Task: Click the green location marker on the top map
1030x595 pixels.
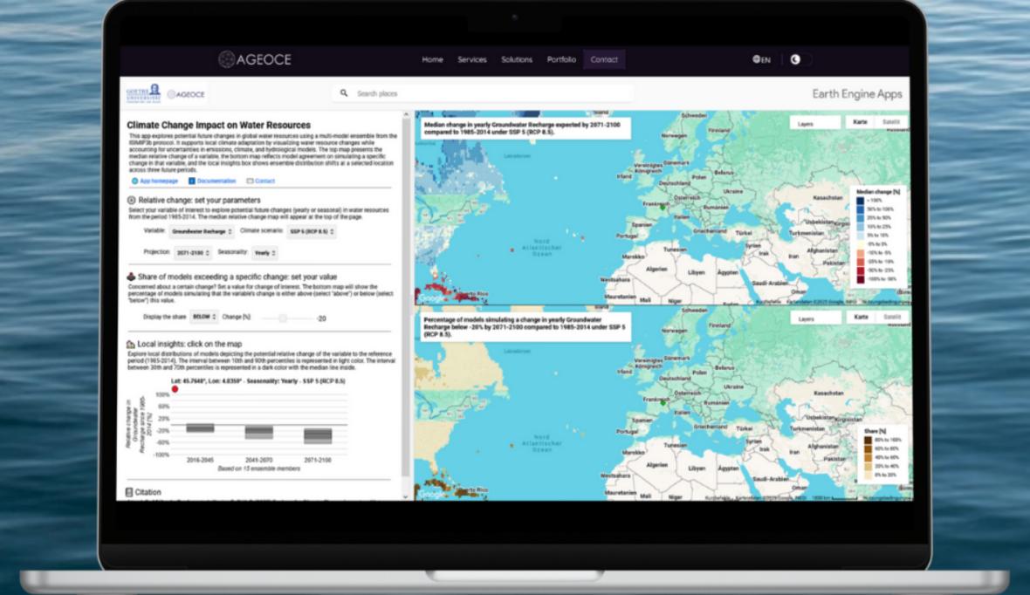Action: pos(663,208)
